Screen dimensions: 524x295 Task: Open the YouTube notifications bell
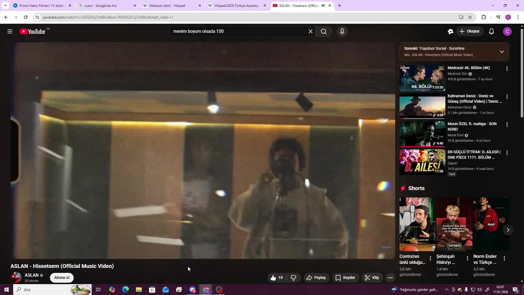click(492, 32)
